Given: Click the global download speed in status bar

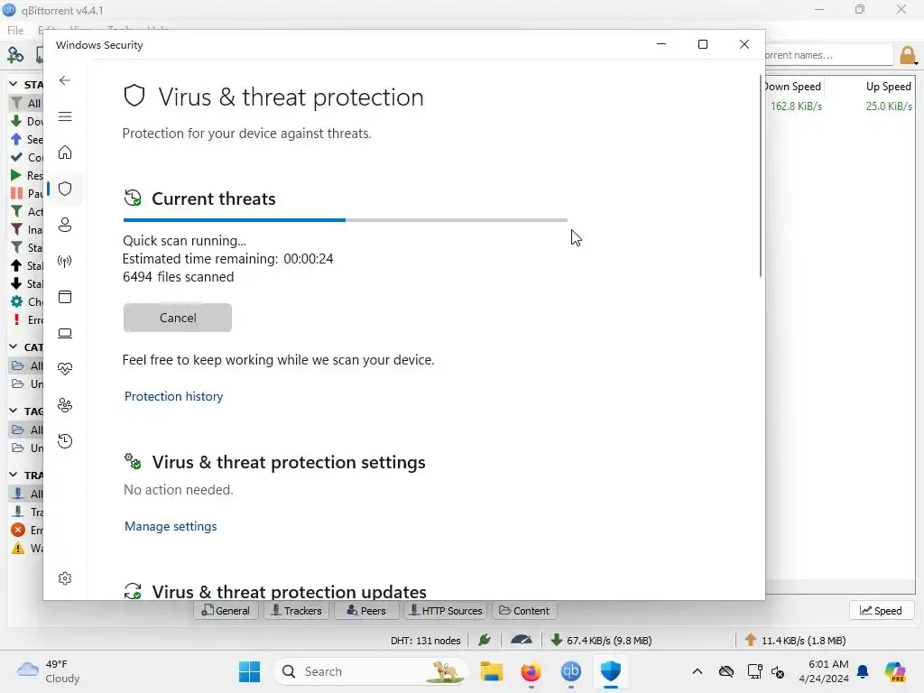Looking at the screenshot, I should click(601, 641).
